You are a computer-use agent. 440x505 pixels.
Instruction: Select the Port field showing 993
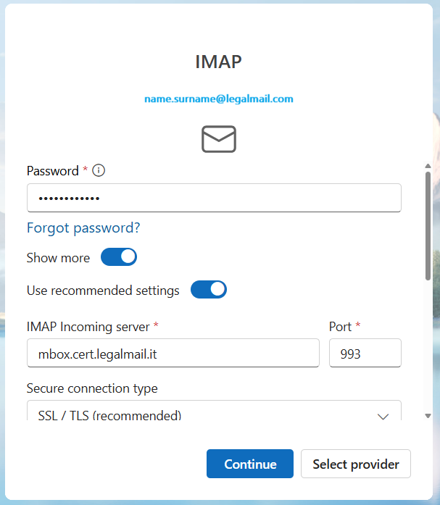click(x=365, y=354)
